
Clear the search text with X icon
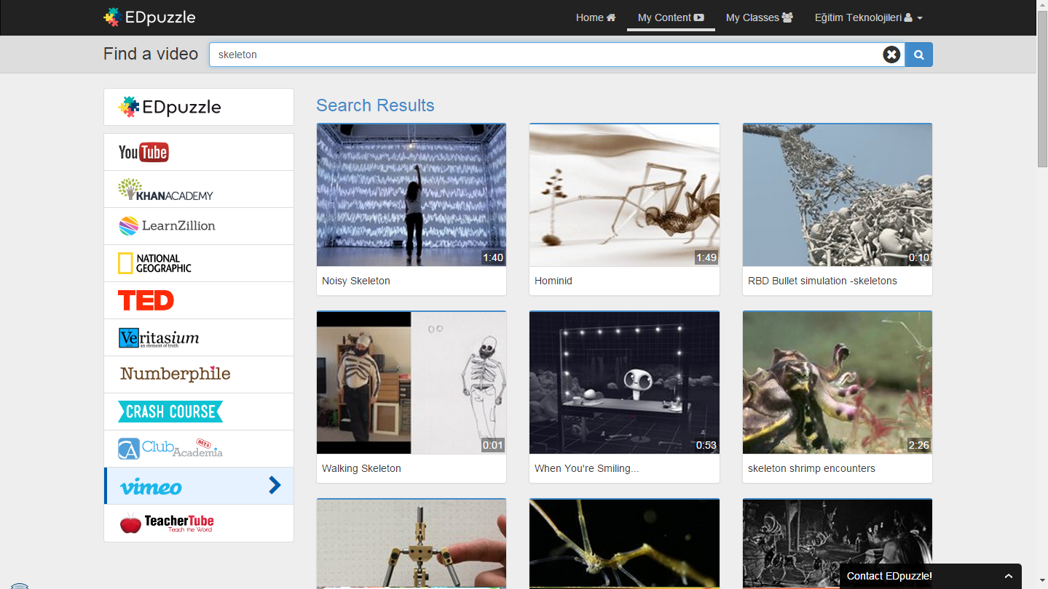coord(891,55)
